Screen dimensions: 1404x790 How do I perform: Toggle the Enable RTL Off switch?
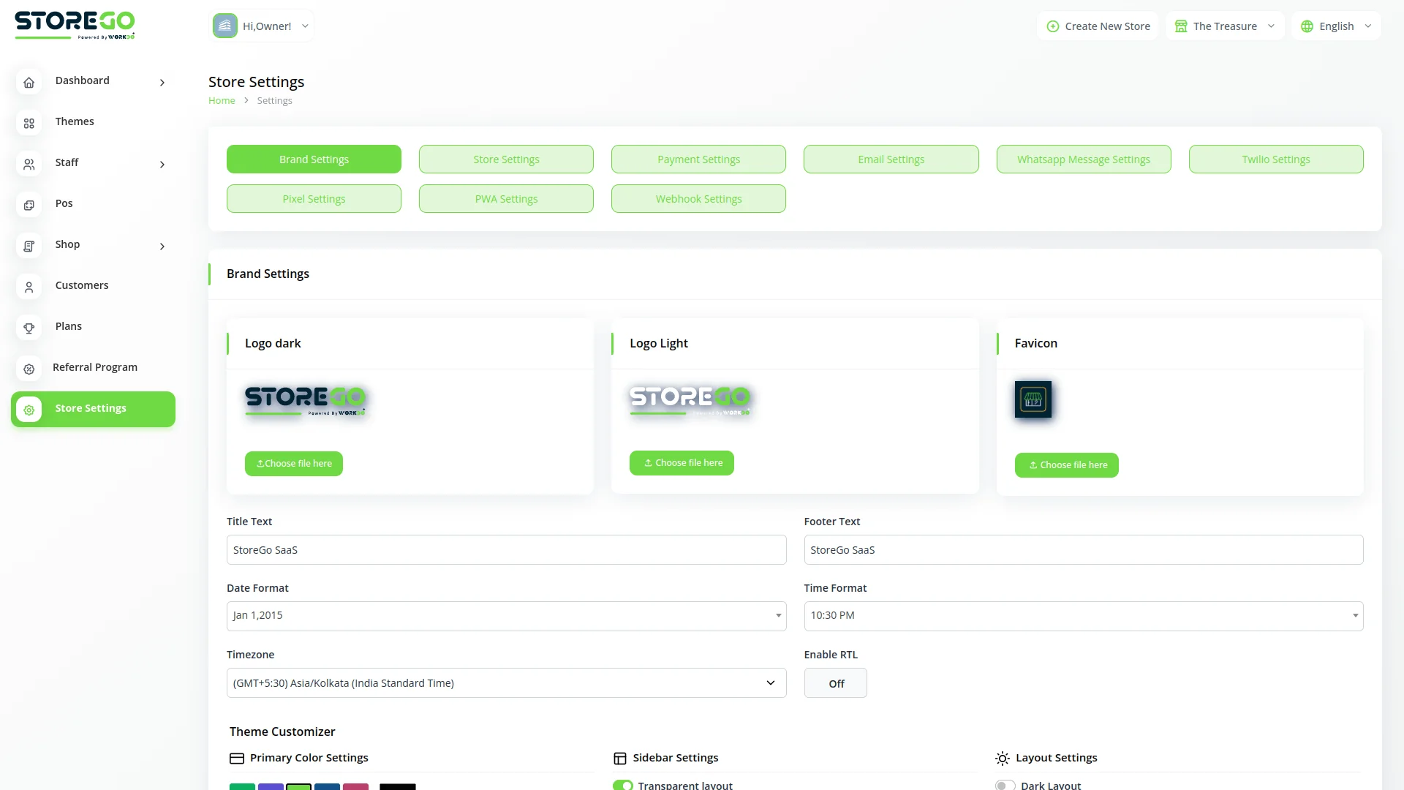[x=835, y=683]
